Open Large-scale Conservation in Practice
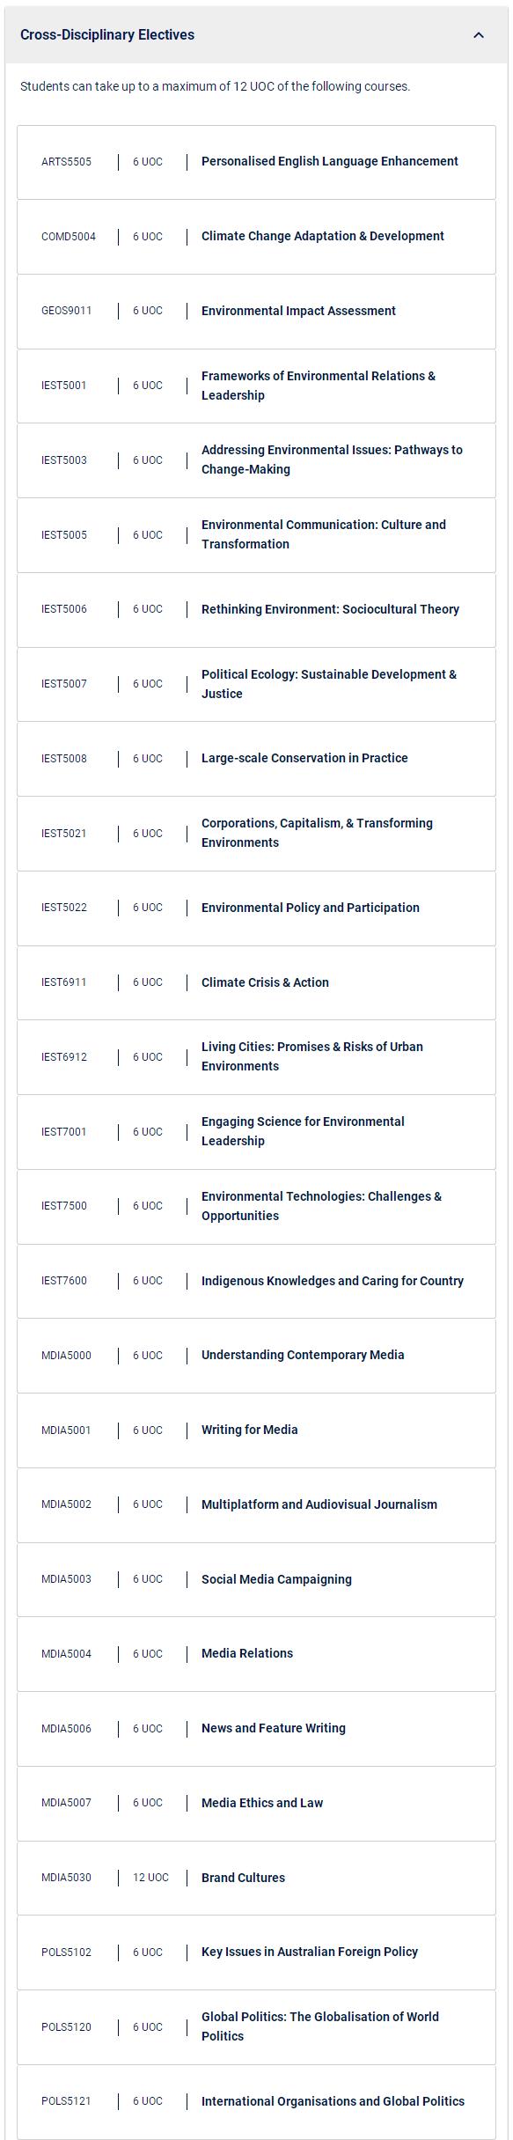 (x=304, y=758)
